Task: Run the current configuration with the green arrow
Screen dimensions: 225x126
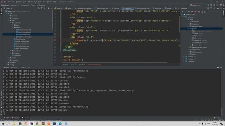Action: pos(205,5)
